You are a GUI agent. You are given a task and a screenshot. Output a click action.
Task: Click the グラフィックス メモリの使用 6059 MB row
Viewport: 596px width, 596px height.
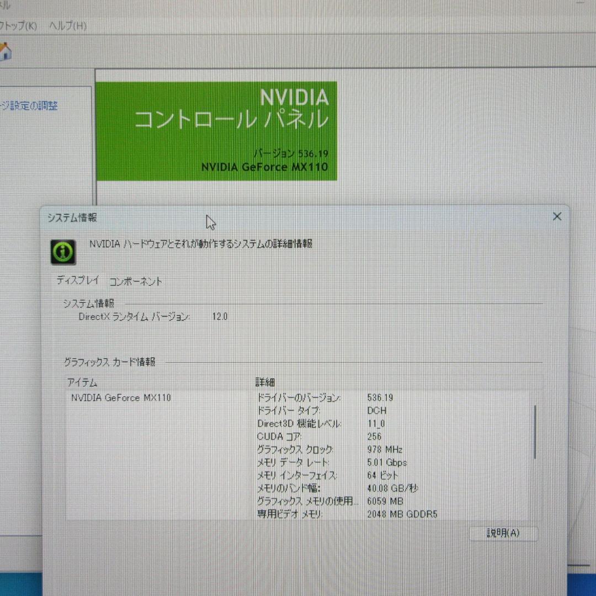pyautogui.click(x=330, y=501)
